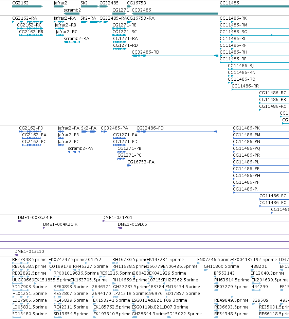
Task: Open protein CG2162-PB
Action: (31, 128)
